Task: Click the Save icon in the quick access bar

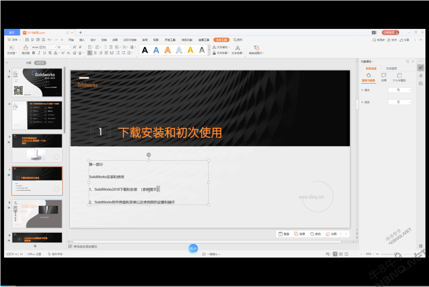Action: [27, 40]
